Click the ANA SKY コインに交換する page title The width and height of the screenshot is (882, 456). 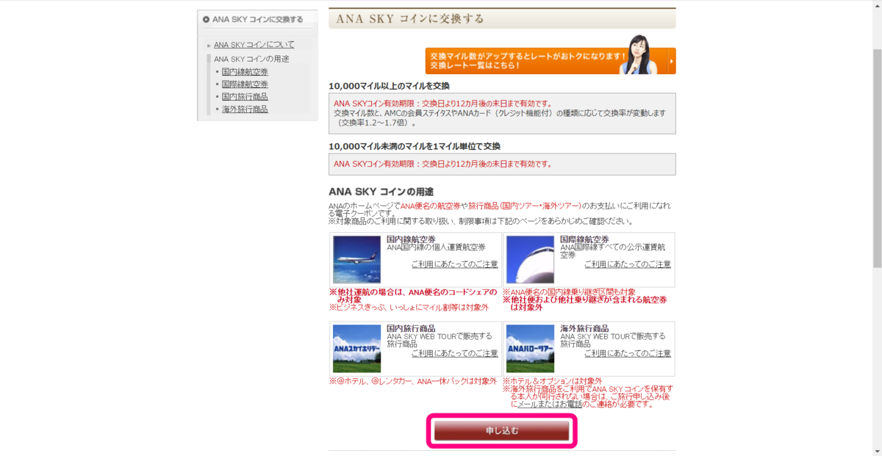pos(410,19)
